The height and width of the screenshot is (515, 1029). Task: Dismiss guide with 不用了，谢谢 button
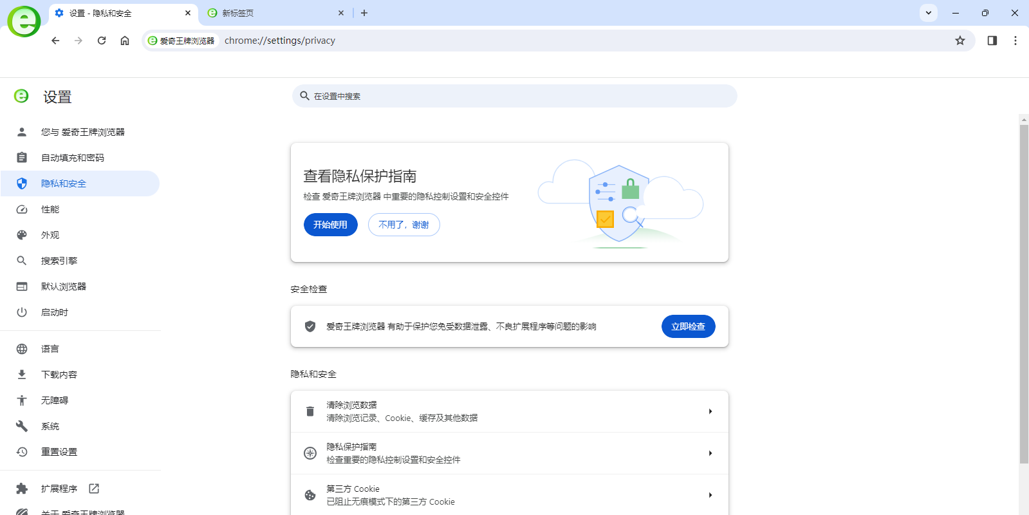pyautogui.click(x=403, y=225)
